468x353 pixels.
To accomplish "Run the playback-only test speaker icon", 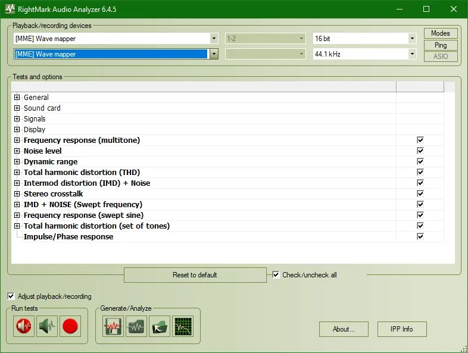I will (x=47, y=326).
